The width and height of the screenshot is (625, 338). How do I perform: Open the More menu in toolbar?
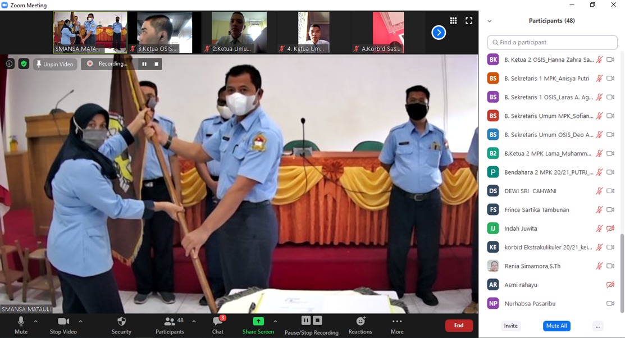397,325
